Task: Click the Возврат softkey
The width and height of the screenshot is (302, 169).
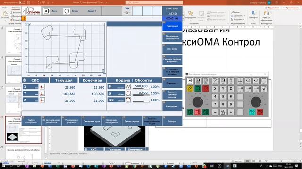Action: pyautogui.click(x=172, y=121)
